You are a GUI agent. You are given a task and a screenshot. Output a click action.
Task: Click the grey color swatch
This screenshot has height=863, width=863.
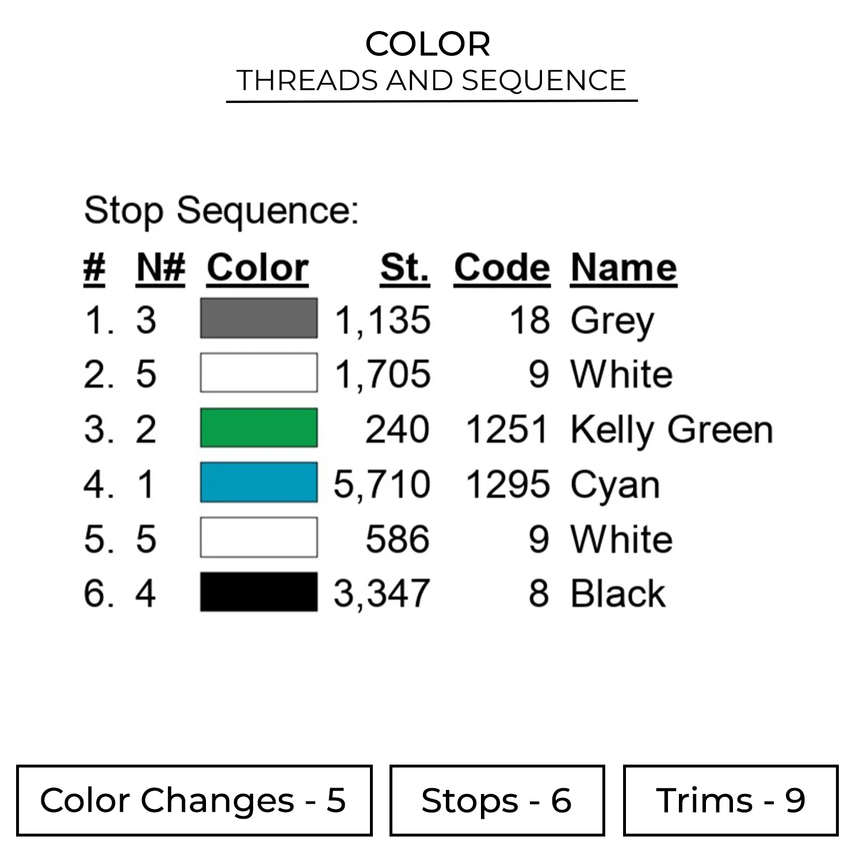coord(258,318)
